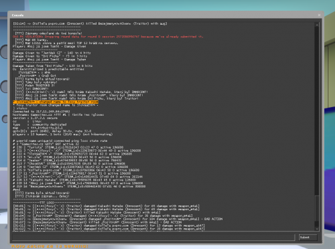Screen dimensions: 335x249
Task: Click the player row for "Kakashi Hatake"
Action: [74, 180]
